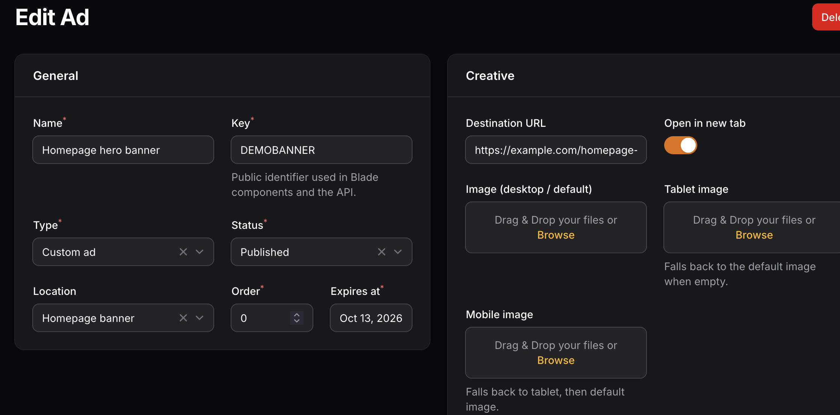Click the Open in new tab label
Viewport: 840px width, 415px height.
(x=705, y=123)
